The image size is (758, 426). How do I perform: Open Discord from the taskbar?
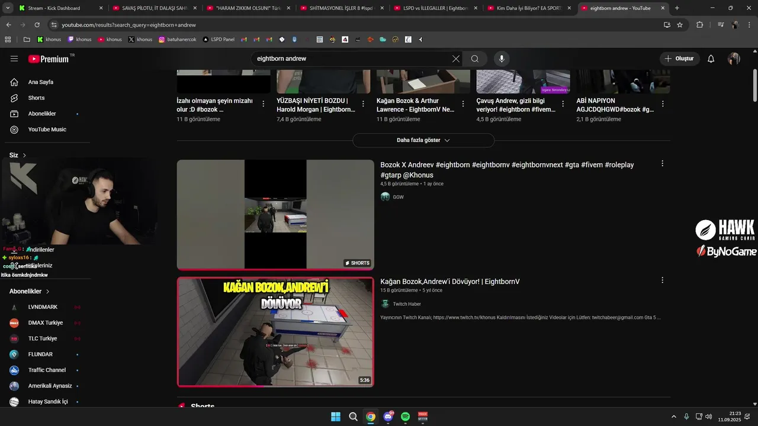[388, 417]
